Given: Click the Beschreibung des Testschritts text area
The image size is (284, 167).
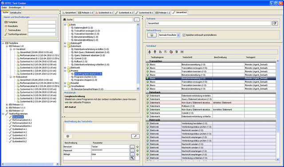Looking at the screenshot, I should [x=102, y=127].
